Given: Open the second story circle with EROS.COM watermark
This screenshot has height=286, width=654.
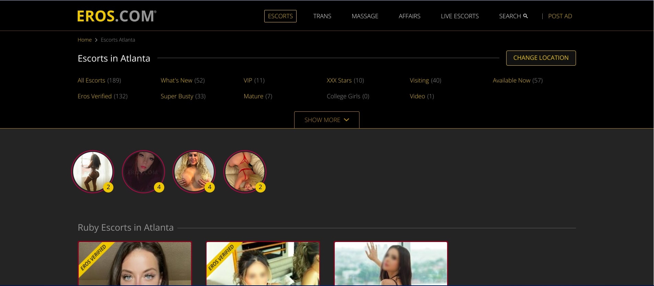Looking at the screenshot, I should [143, 172].
